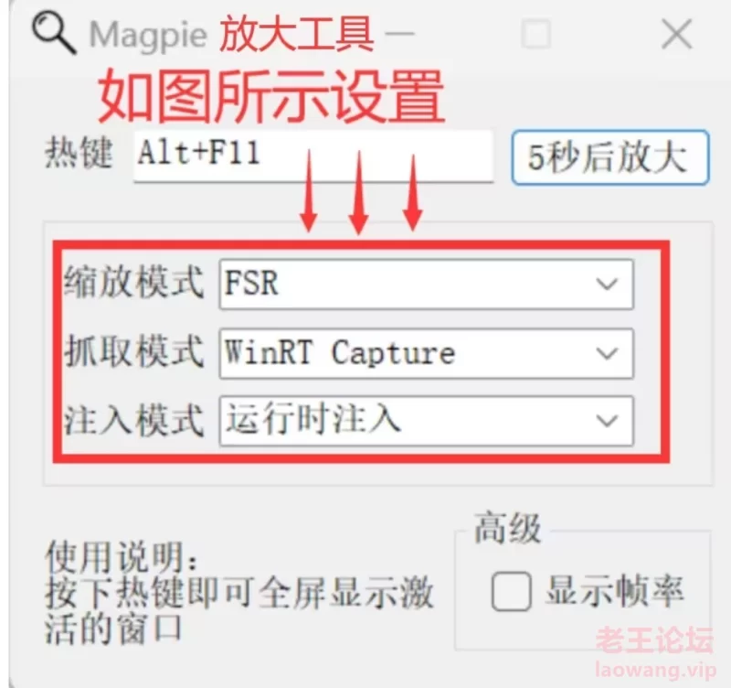The image size is (731, 688).
Task: Minimize the Magpie window
Action: 400,34
